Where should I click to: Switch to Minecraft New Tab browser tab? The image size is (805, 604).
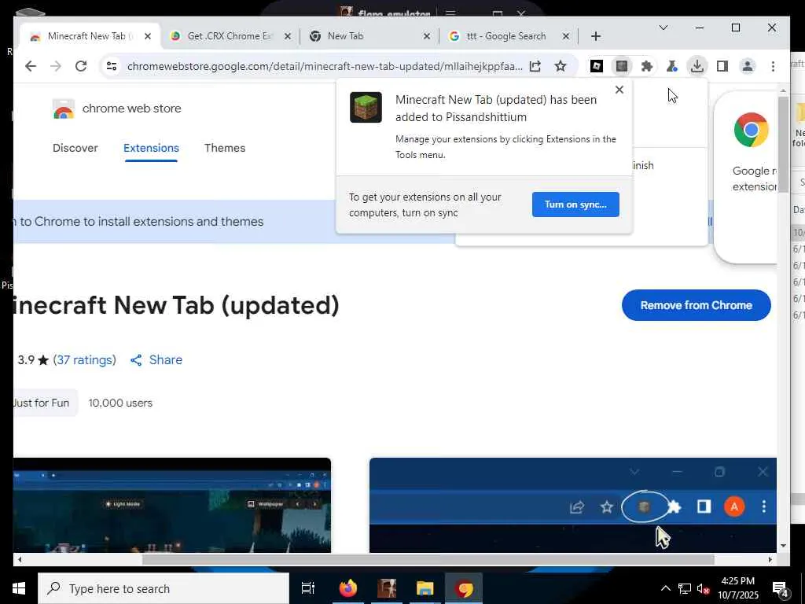click(x=90, y=36)
